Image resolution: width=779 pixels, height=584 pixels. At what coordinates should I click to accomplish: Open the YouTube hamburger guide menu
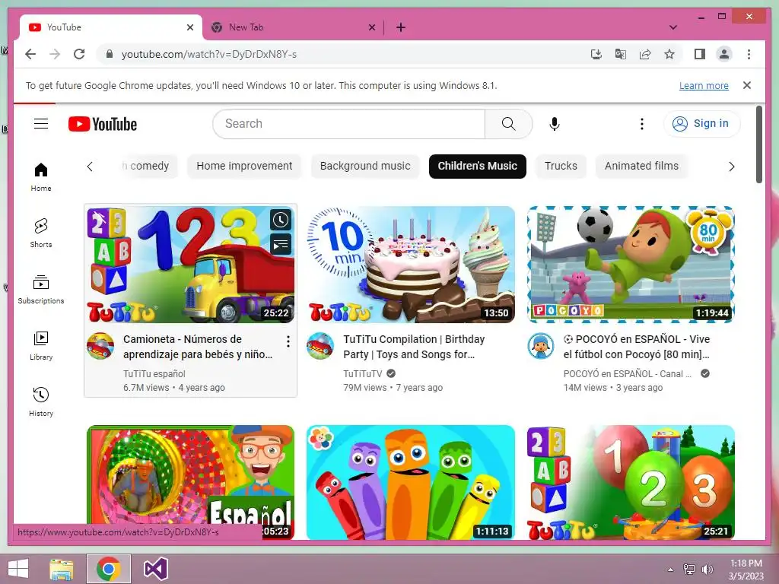pos(41,124)
